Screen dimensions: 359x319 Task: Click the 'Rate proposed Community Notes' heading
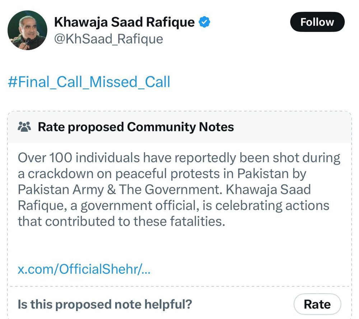pos(136,127)
